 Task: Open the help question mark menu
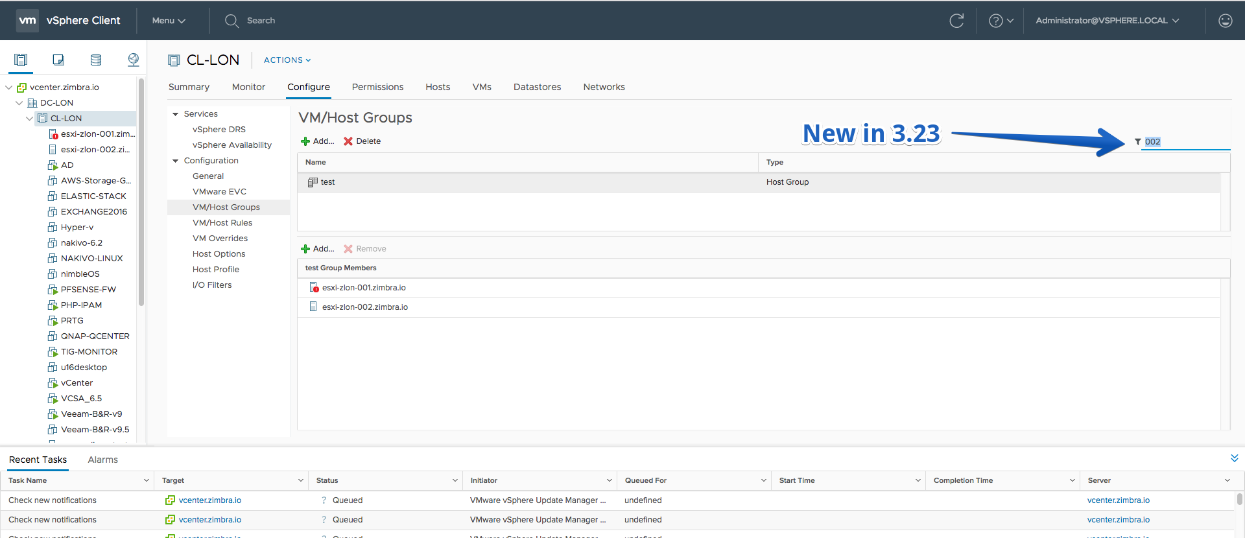1001,21
